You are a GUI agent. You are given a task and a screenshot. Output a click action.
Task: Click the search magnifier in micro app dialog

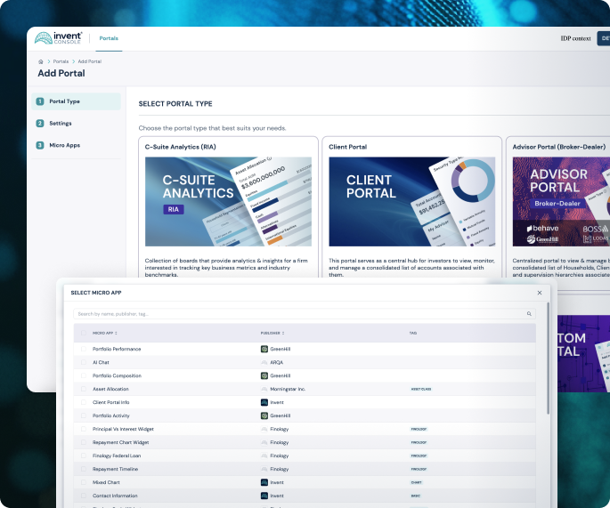coord(529,314)
